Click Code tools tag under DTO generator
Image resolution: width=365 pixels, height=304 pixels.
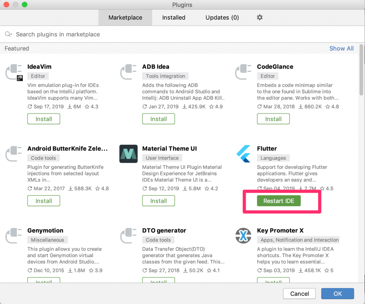tap(158, 240)
